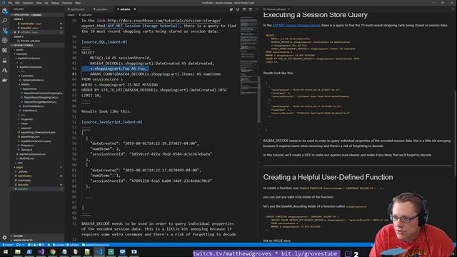Open the File menu
The width and height of the screenshot is (457, 257).
(x=10, y=3)
